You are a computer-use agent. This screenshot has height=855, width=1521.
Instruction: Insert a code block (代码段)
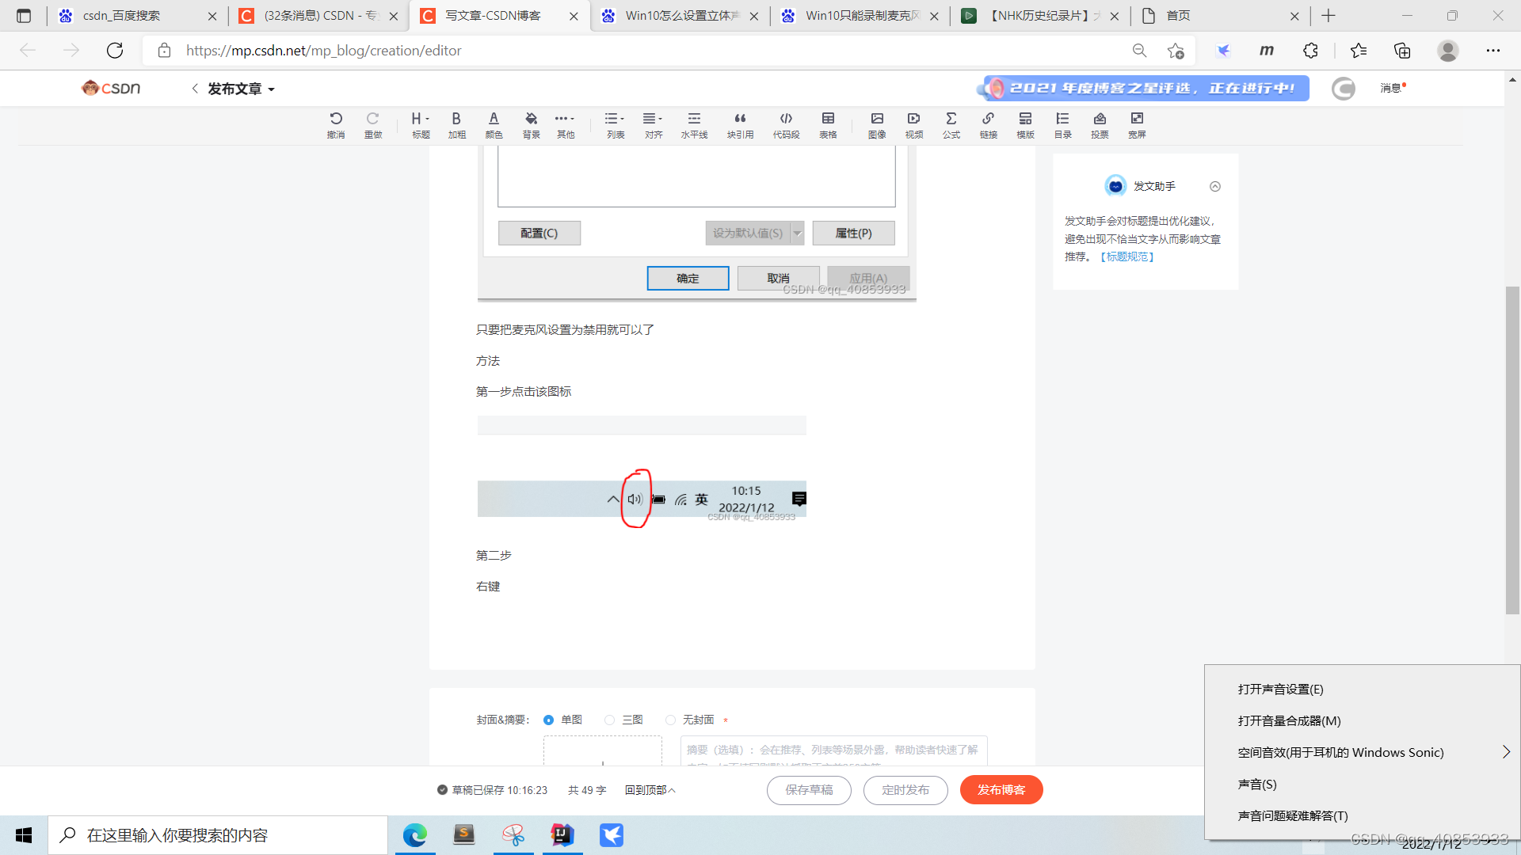point(786,124)
